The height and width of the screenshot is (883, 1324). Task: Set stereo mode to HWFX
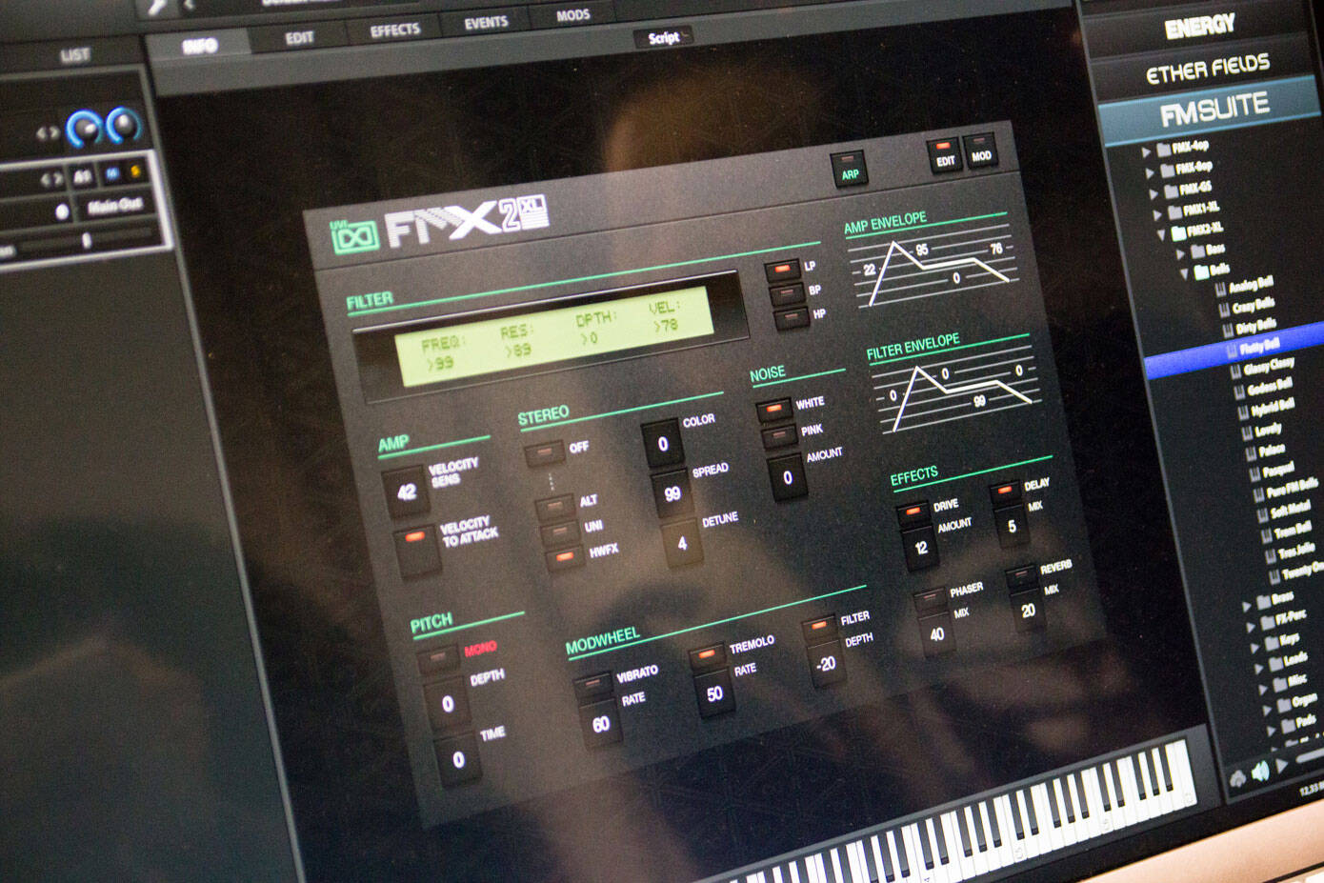[x=566, y=557]
